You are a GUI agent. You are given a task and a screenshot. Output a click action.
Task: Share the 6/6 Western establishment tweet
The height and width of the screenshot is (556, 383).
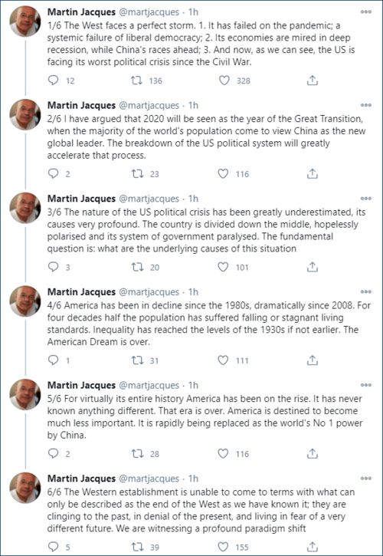[312, 547]
